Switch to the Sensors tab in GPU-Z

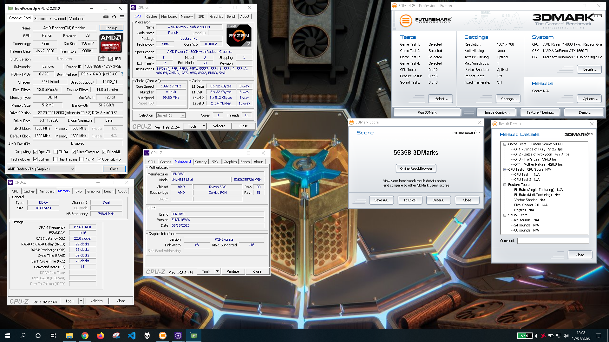(x=40, y=19)
